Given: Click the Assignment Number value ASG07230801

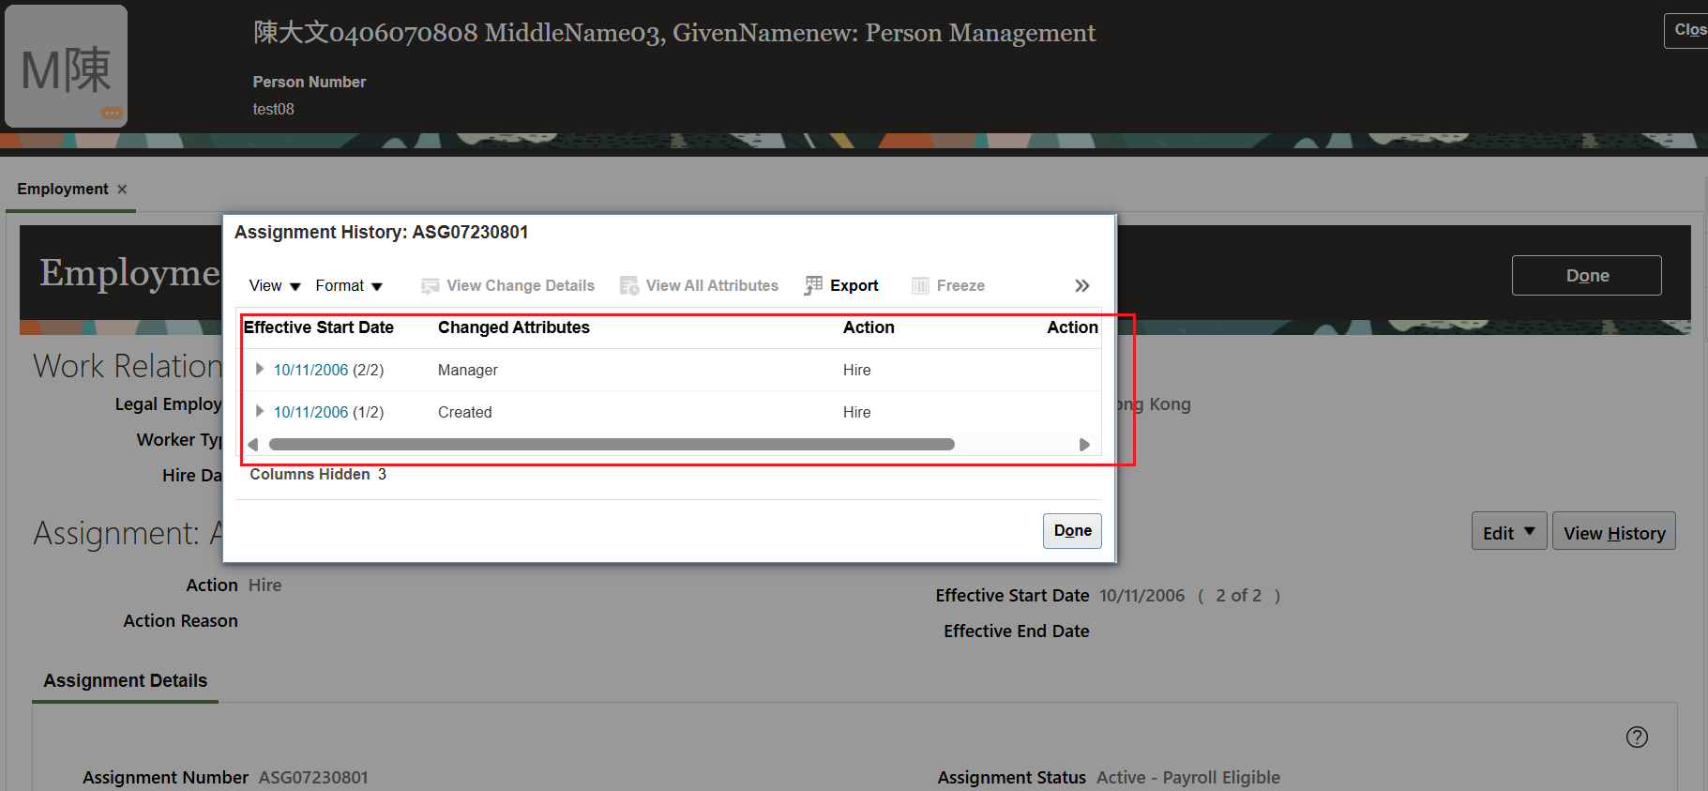Looking at the screenshot, I should pos(313,778).
